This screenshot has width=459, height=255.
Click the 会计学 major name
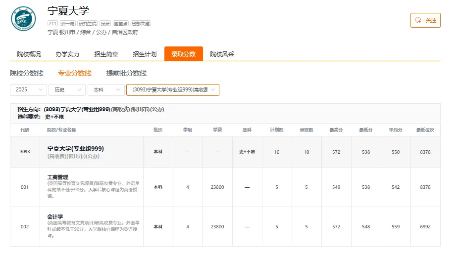pyautogui.click(x=55, y=216)
